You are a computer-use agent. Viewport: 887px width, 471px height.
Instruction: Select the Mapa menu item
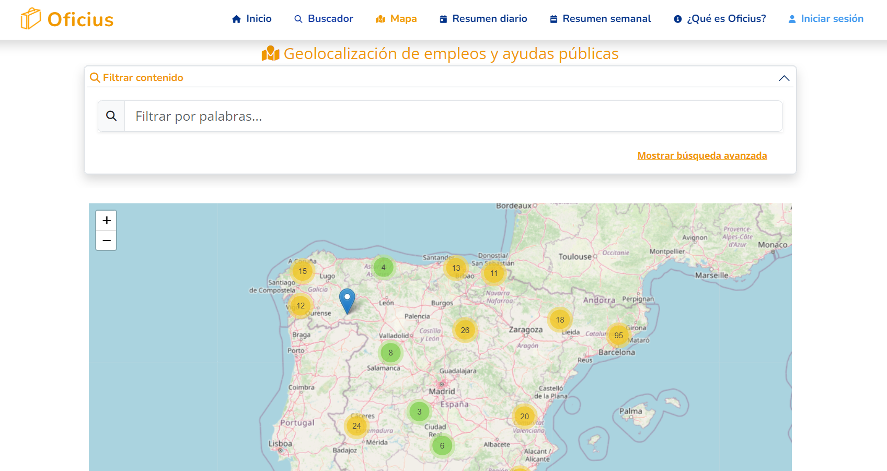pos(396,19)
